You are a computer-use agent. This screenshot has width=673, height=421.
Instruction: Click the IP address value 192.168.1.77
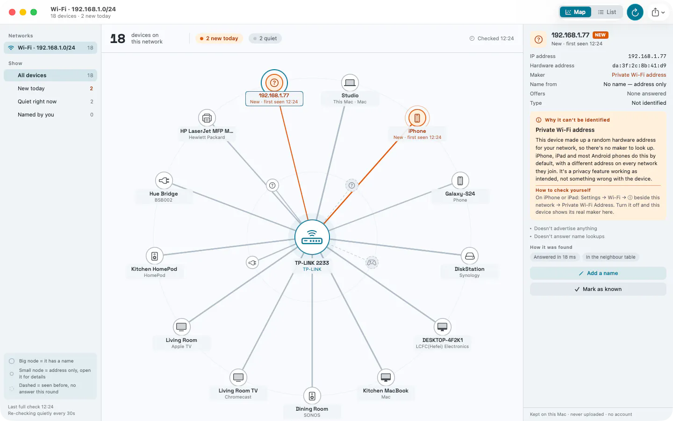(x=647, y=56)
